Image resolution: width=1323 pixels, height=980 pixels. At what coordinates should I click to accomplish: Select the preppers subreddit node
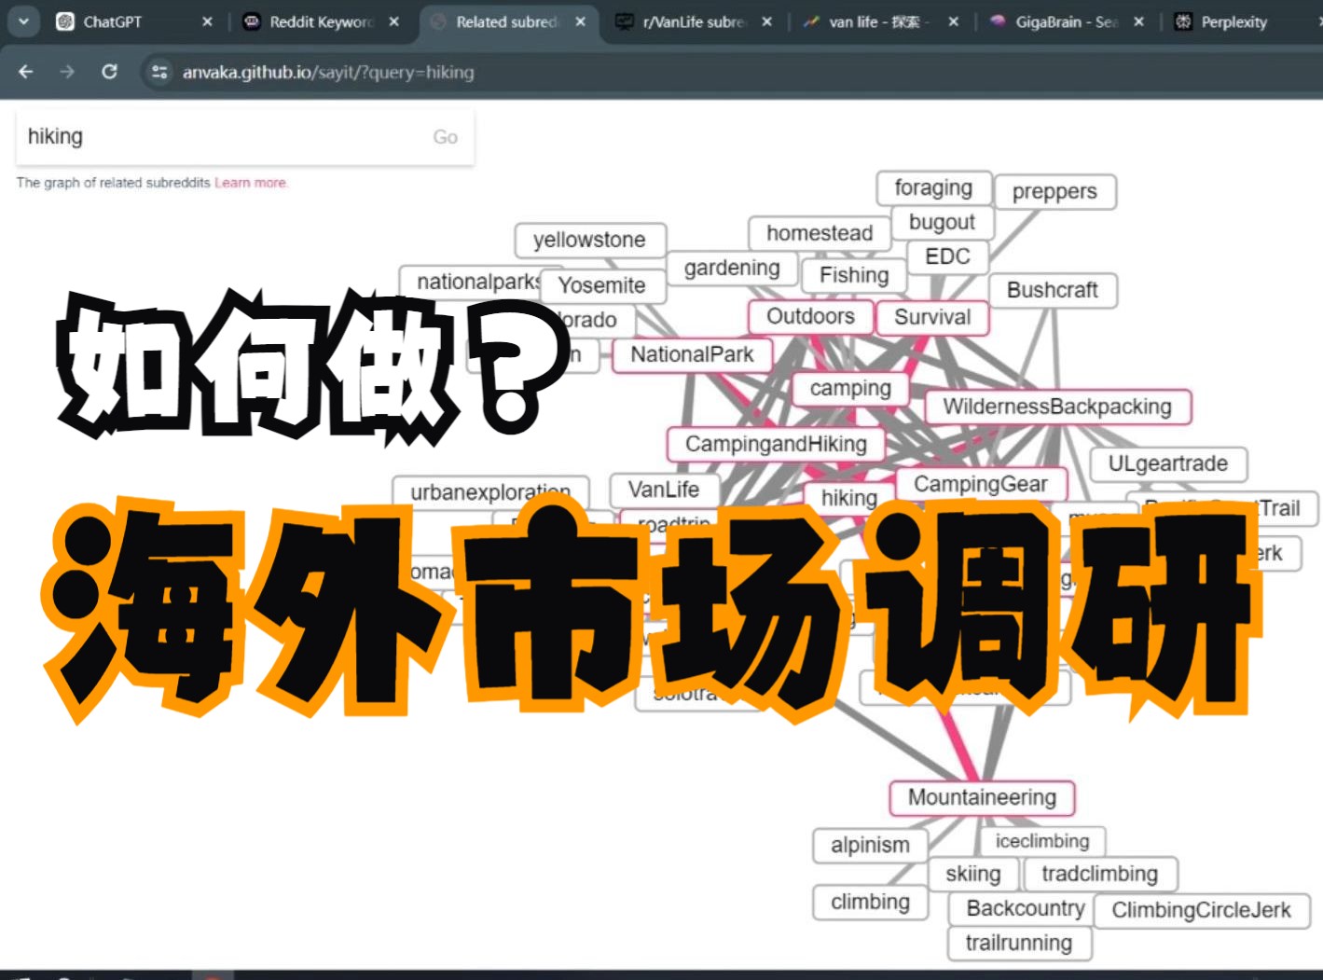click(1054, 191)
